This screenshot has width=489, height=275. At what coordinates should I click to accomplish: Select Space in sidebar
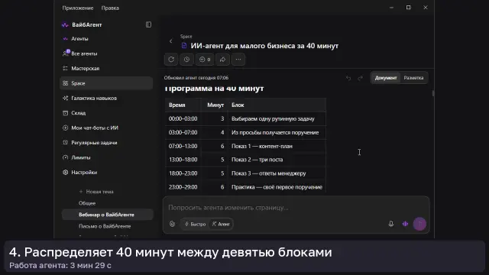click(106, 83)
